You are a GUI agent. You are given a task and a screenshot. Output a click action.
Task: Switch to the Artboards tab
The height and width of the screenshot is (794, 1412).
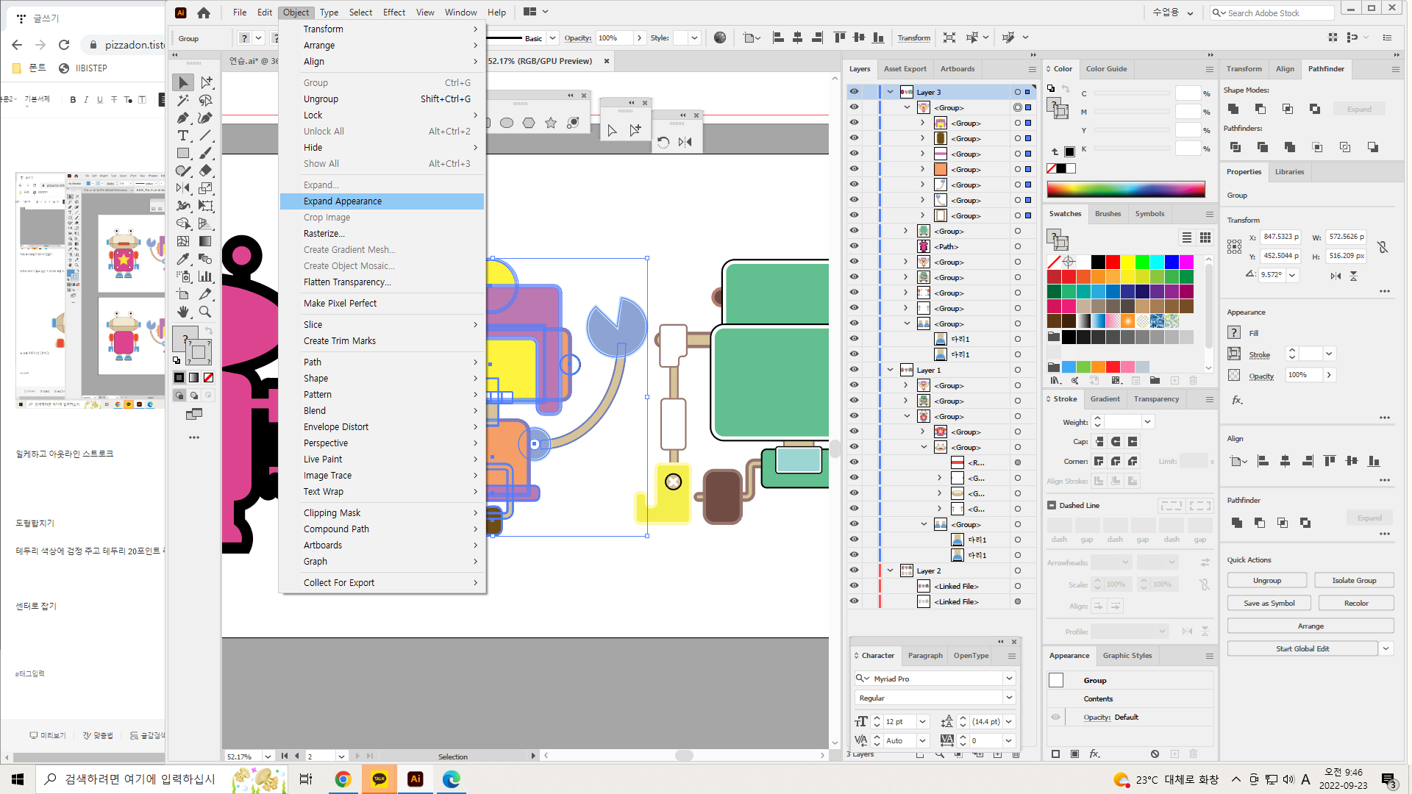click(957, 69)
